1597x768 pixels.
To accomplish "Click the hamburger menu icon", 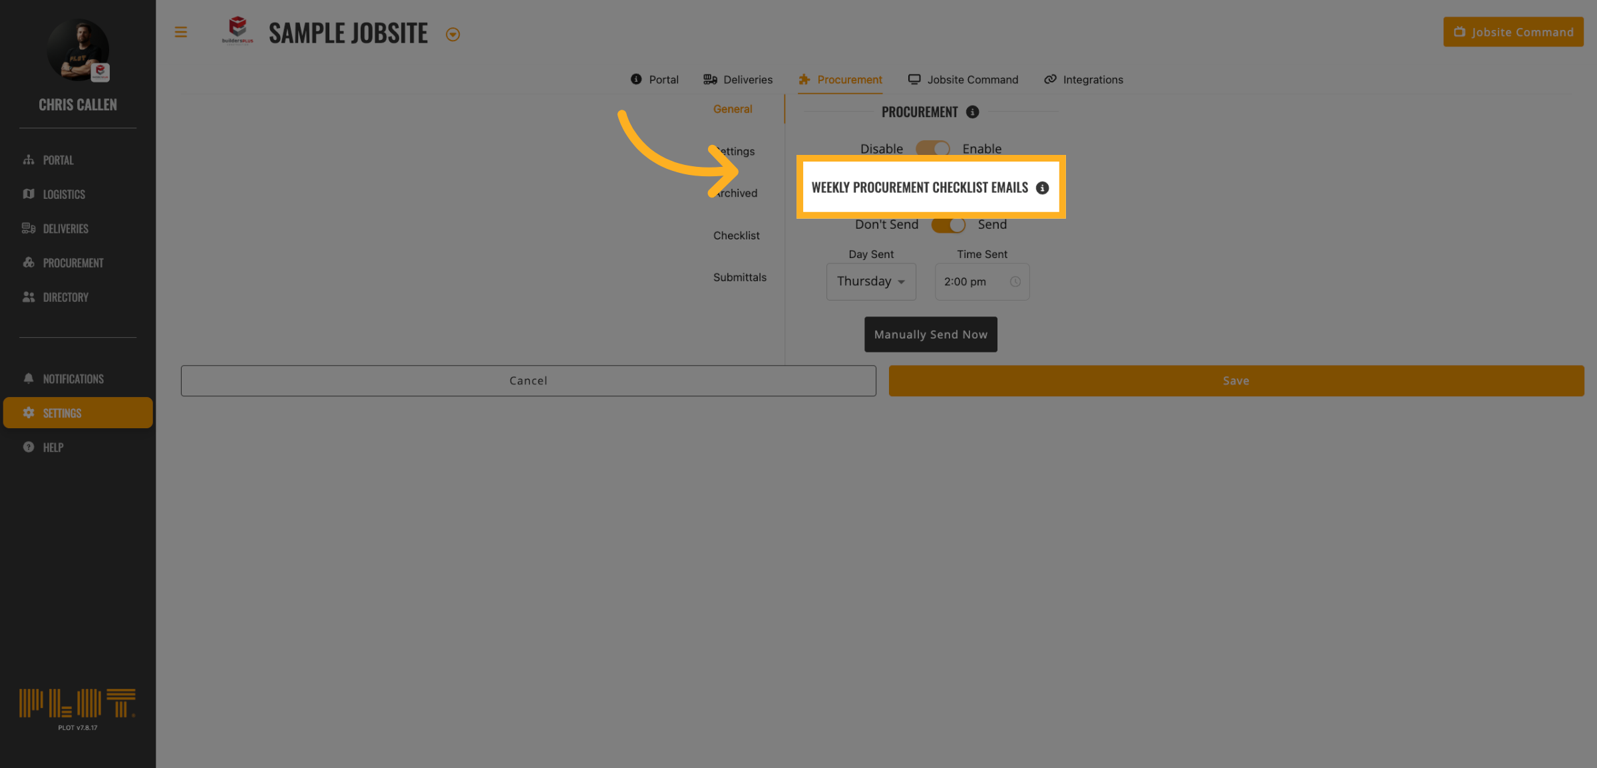I will 180,32.
